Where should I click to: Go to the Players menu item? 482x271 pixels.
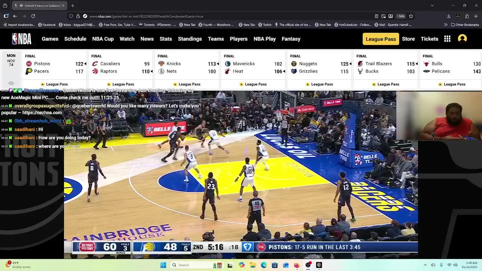click(x=239, y=39)
